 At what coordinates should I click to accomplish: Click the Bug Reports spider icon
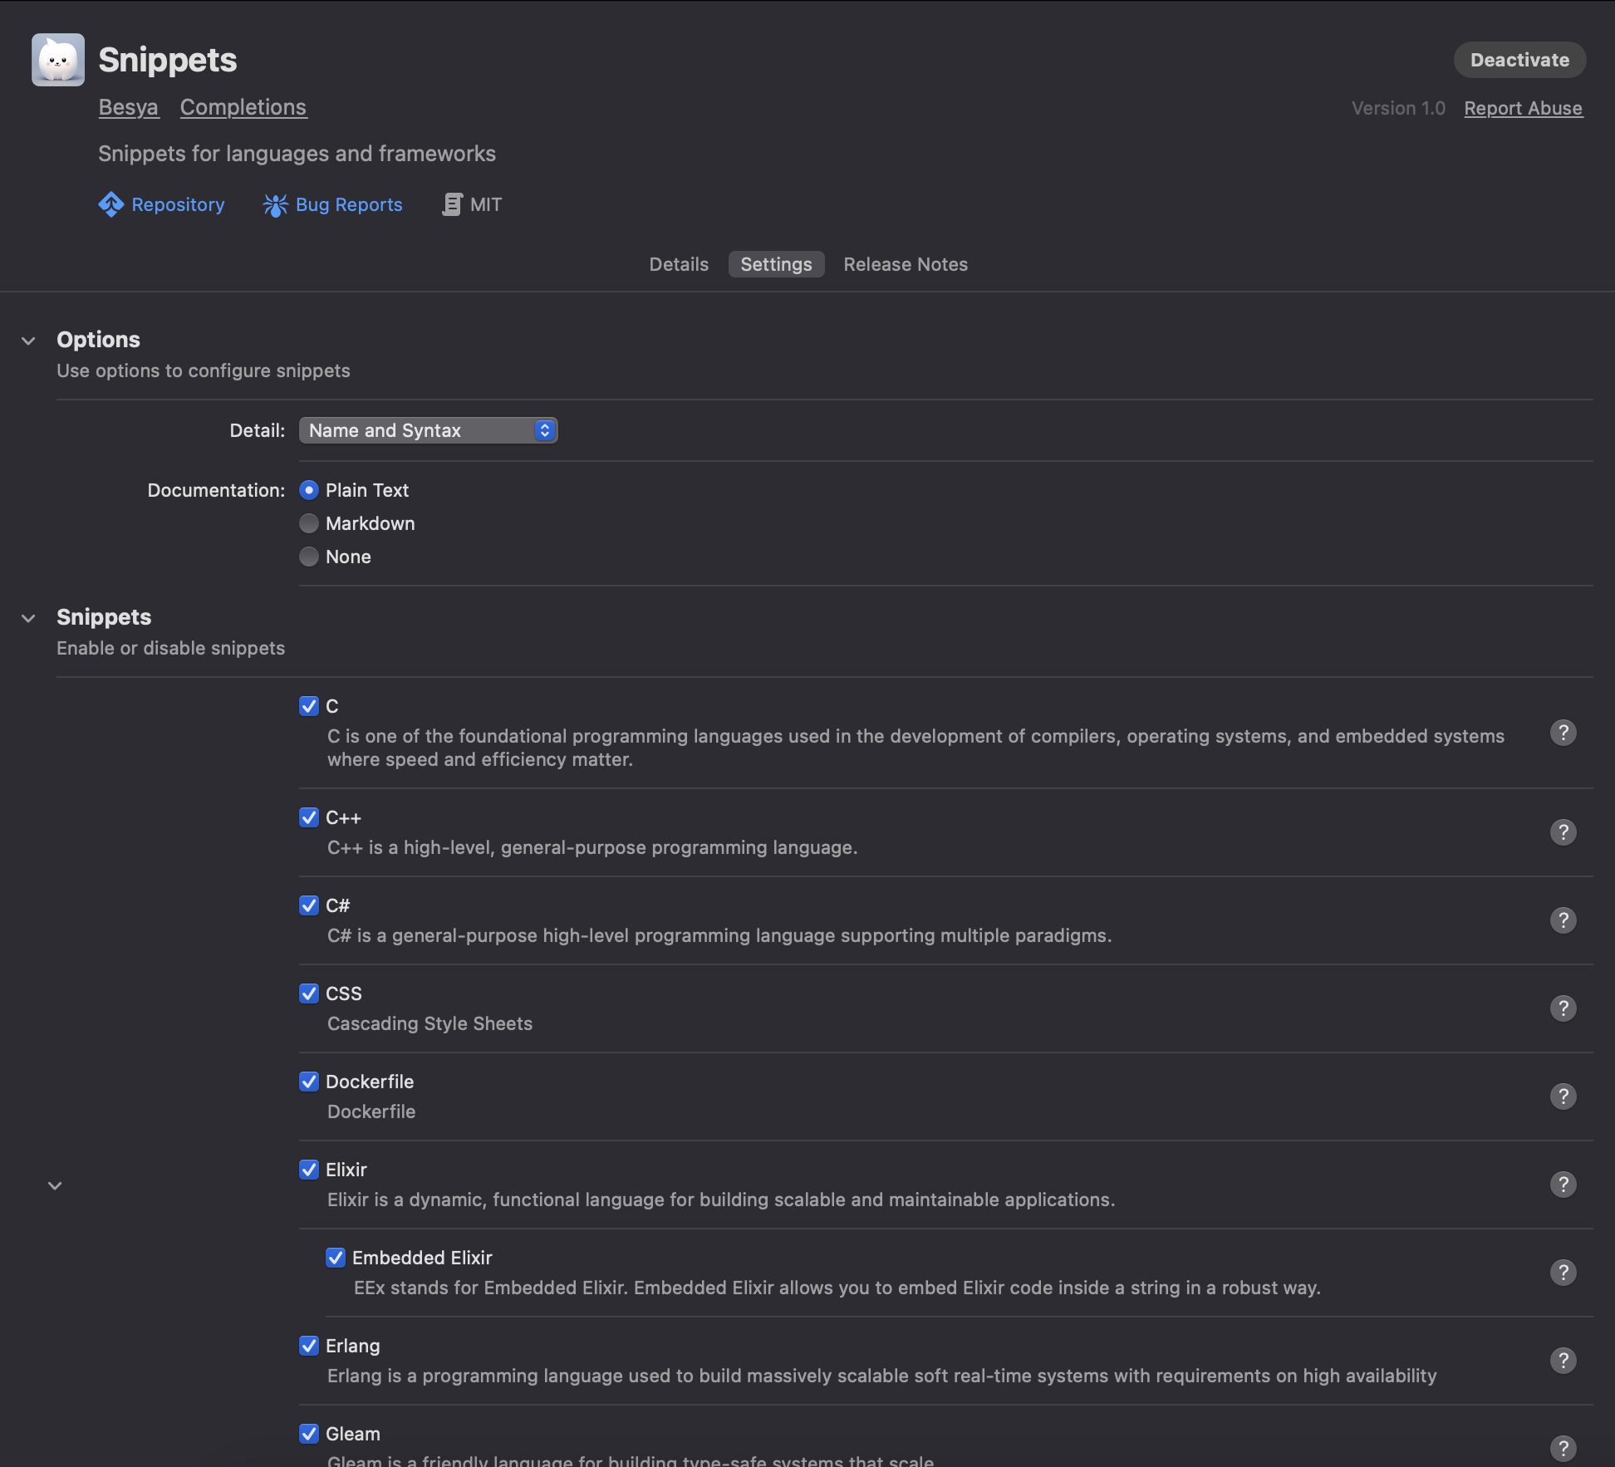[275, 204]
